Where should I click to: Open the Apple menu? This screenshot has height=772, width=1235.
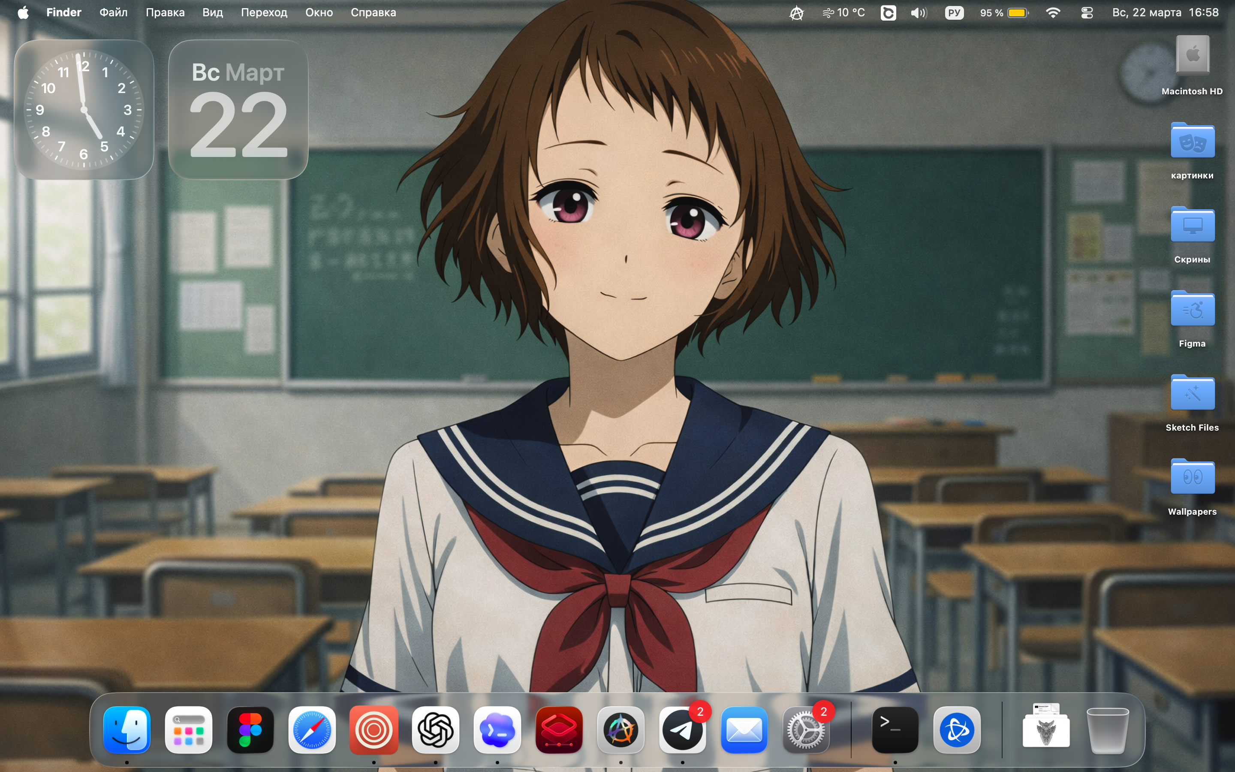(x=23, y=13)
